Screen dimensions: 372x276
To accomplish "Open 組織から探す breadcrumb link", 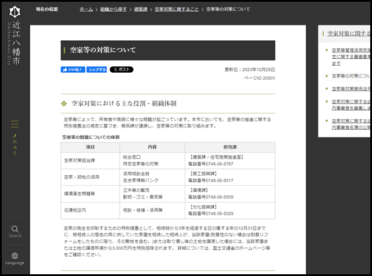I will 114,10.
